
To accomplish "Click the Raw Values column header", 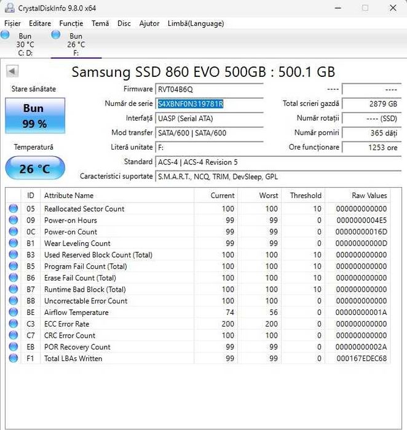I will click(358, 196).
